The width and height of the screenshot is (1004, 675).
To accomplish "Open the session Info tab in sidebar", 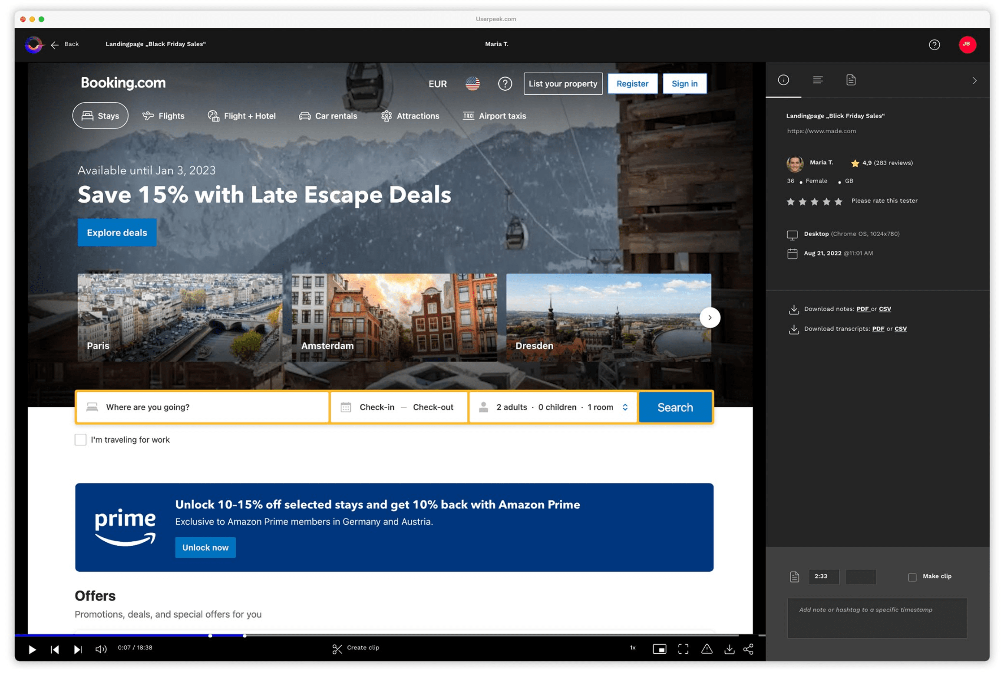I will 783,80.
